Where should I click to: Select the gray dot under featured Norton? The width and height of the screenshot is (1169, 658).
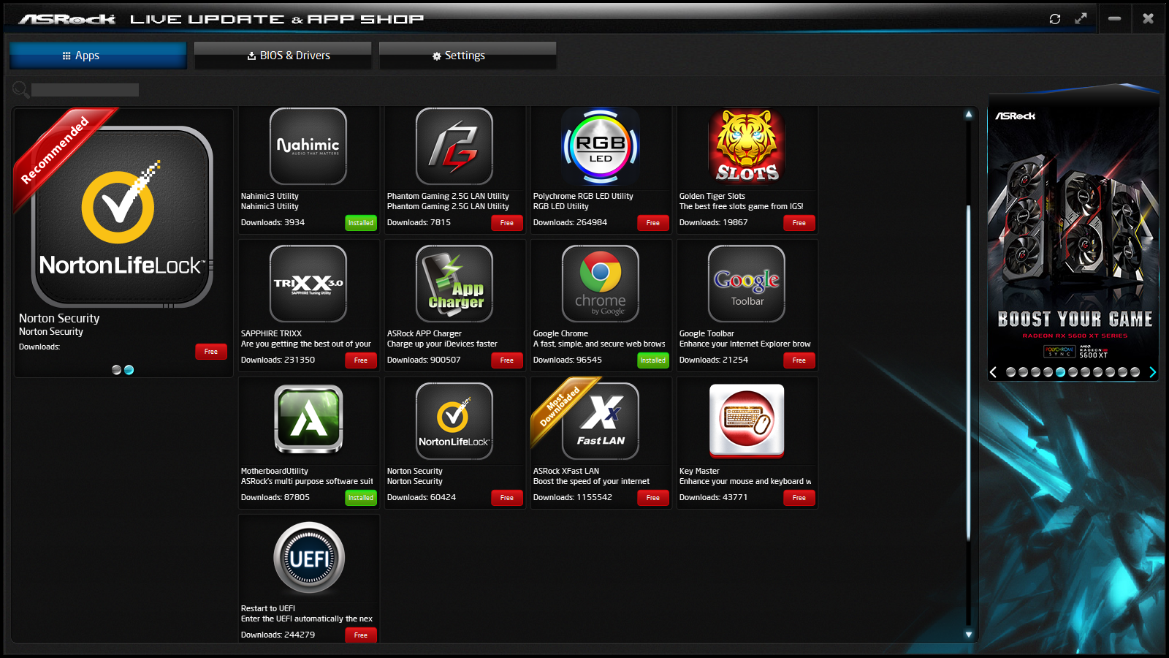coord(116,370)
